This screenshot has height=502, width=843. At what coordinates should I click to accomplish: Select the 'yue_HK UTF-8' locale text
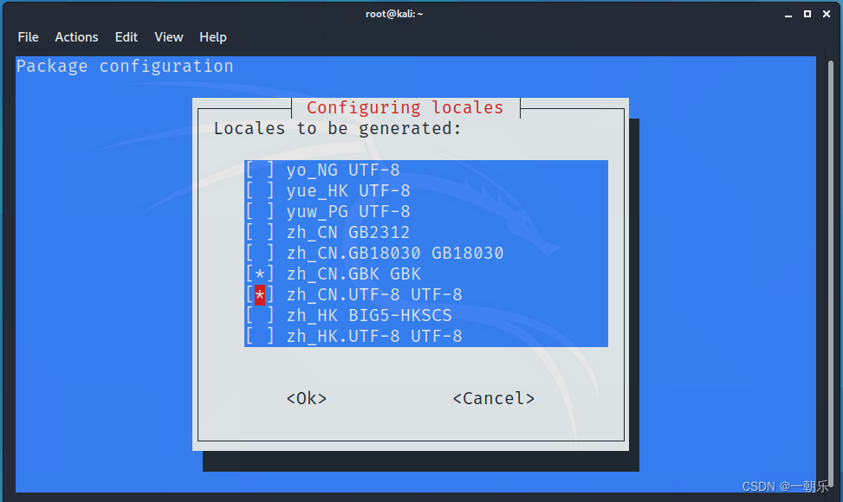point(348,191)
